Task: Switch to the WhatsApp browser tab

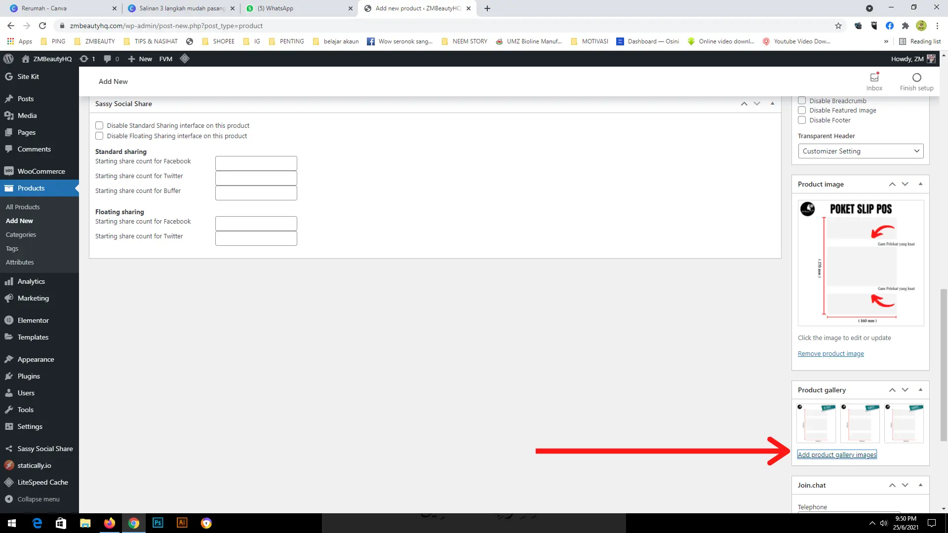Action: click(x=299, y=8)
